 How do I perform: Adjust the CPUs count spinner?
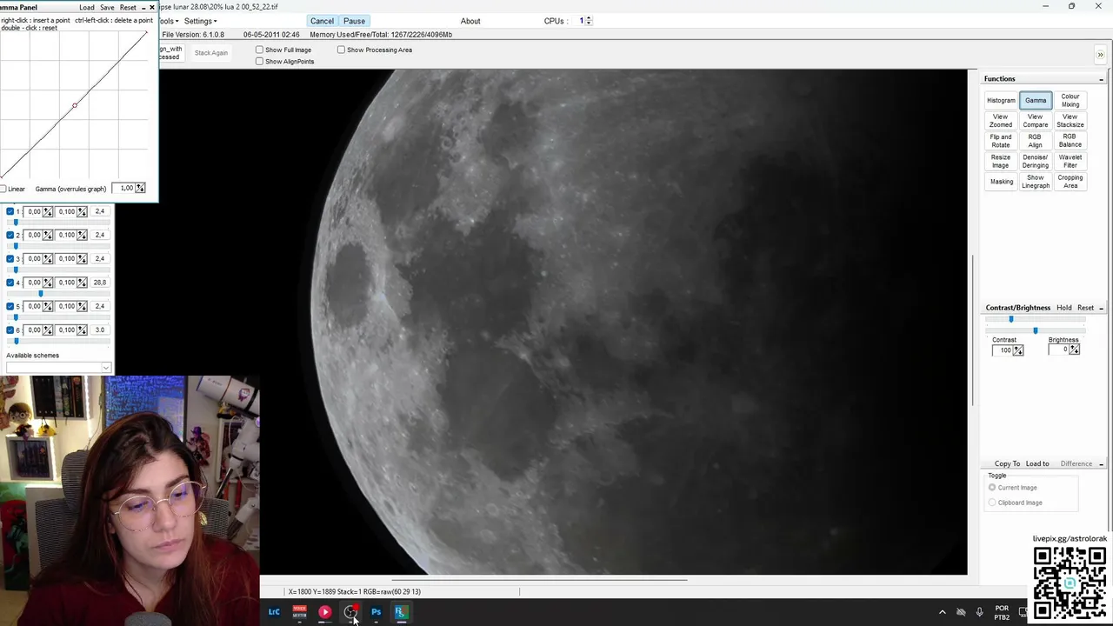click(589, 21)
